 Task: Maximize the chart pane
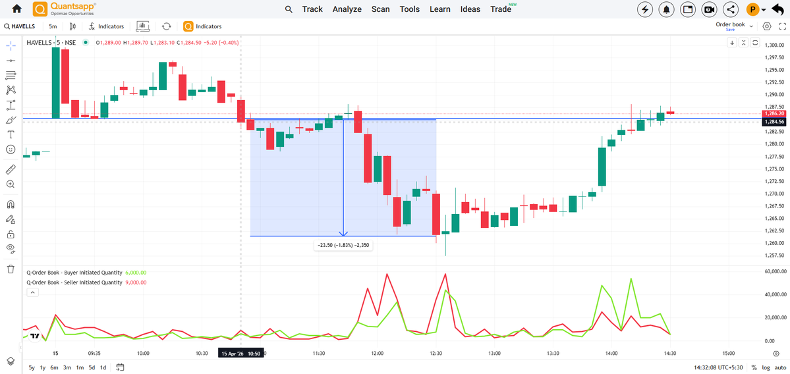(754, 43)
